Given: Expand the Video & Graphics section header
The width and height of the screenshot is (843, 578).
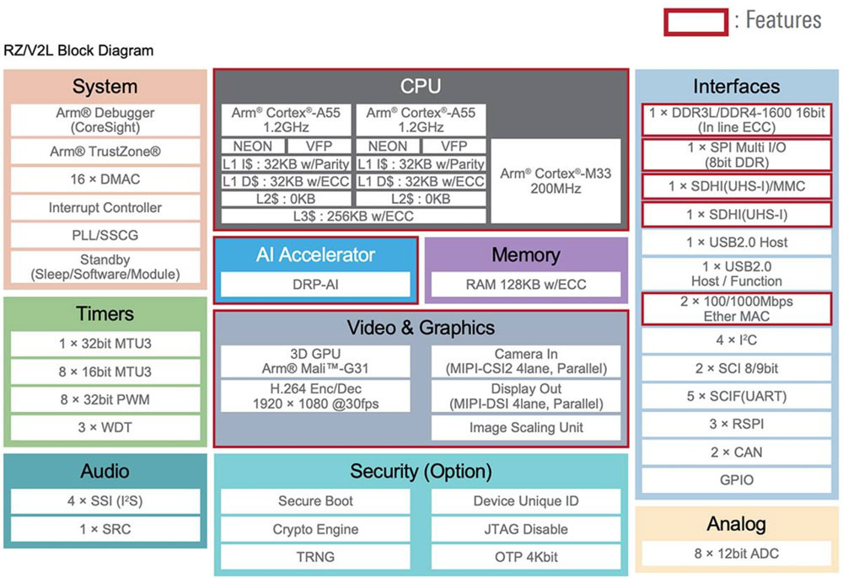Looking at the screenshot, I should 421,328.
